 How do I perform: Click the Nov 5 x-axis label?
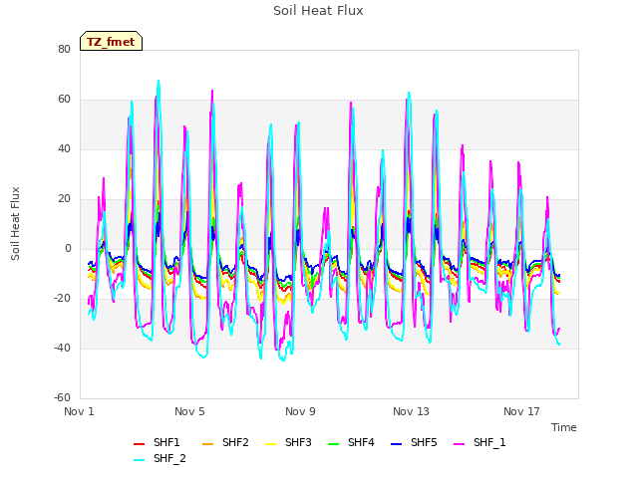click(189, 411)
